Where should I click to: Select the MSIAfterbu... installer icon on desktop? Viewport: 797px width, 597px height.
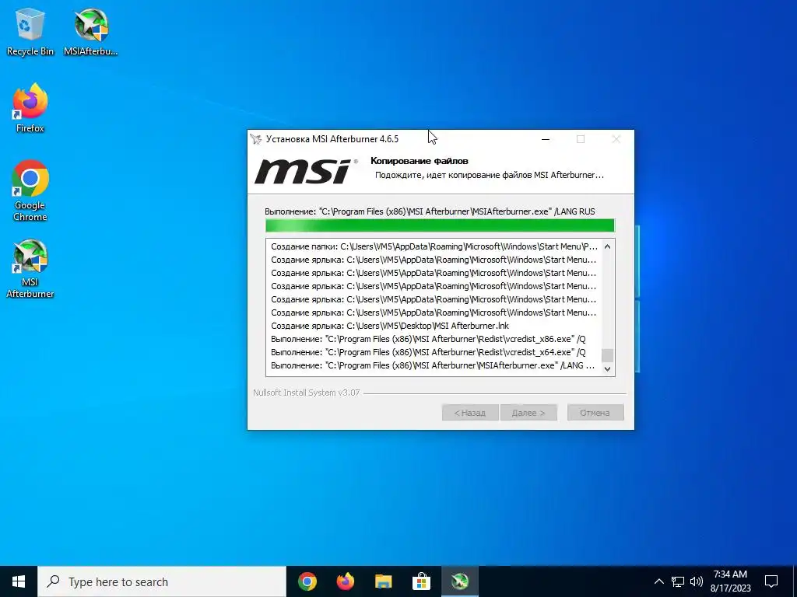91,31
